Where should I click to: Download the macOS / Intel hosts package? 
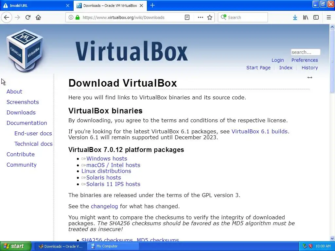coord(113,165)
